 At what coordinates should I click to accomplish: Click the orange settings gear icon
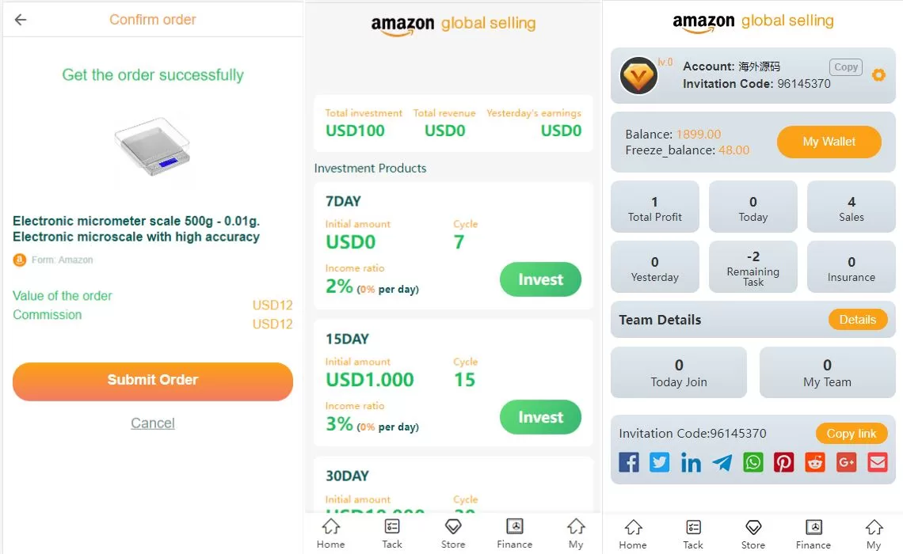tap(878, 75)
